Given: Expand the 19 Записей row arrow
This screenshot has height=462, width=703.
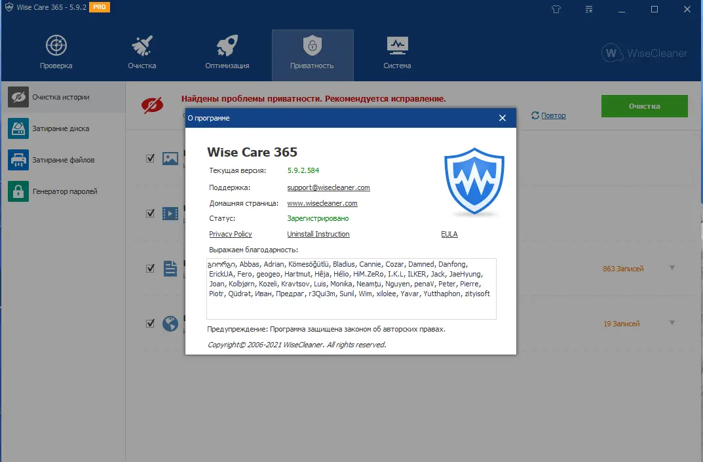Looking at the screenshot, I should pyautogui.click(x=672, y=323).
